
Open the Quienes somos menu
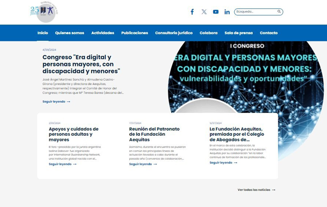[70, 33]
